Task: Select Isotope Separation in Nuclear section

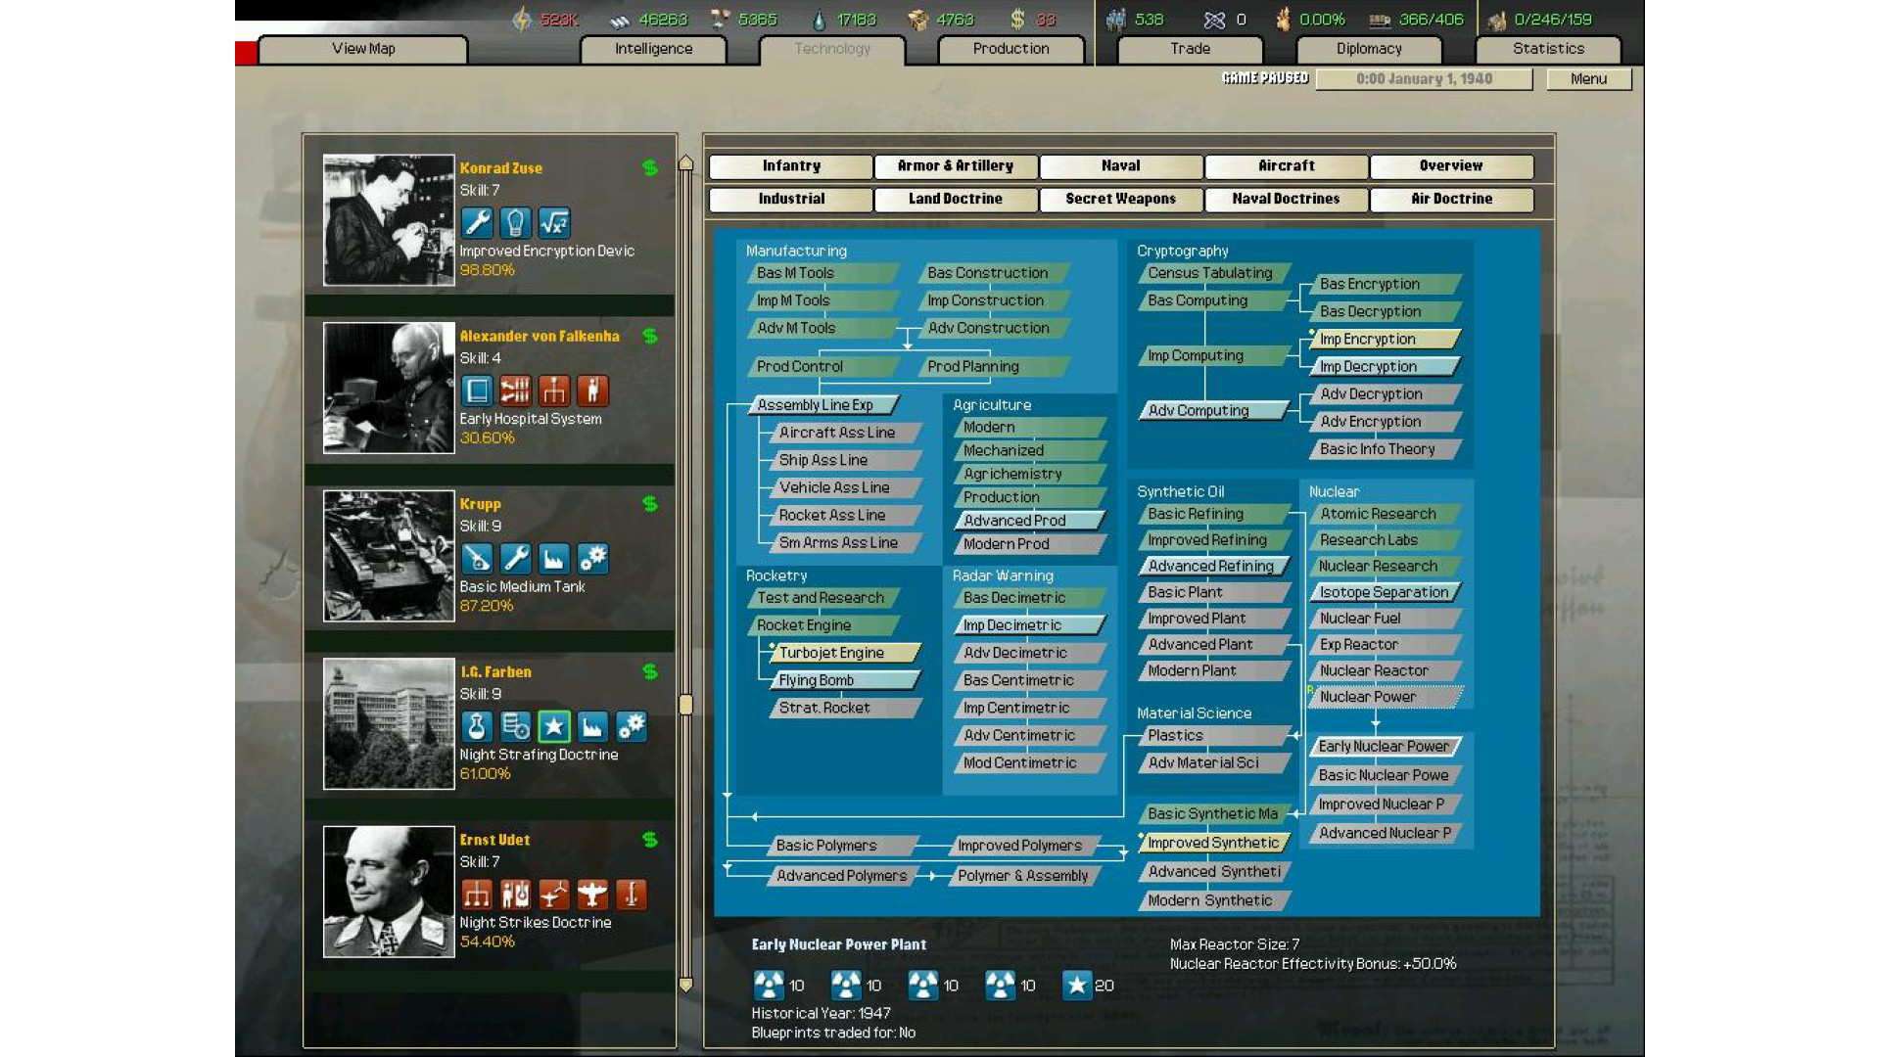Action: (x=1383, y=592)
